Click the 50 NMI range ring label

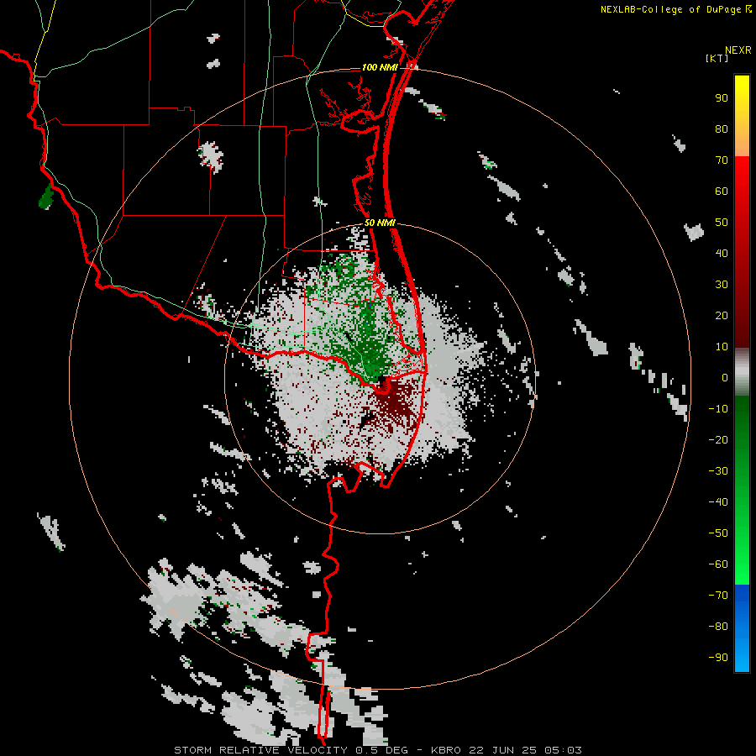380,223
